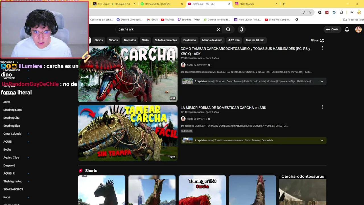Open the Nitro Launch Activa bookmark
Viewport: 364px width, 205px height.
coord(247,20)
